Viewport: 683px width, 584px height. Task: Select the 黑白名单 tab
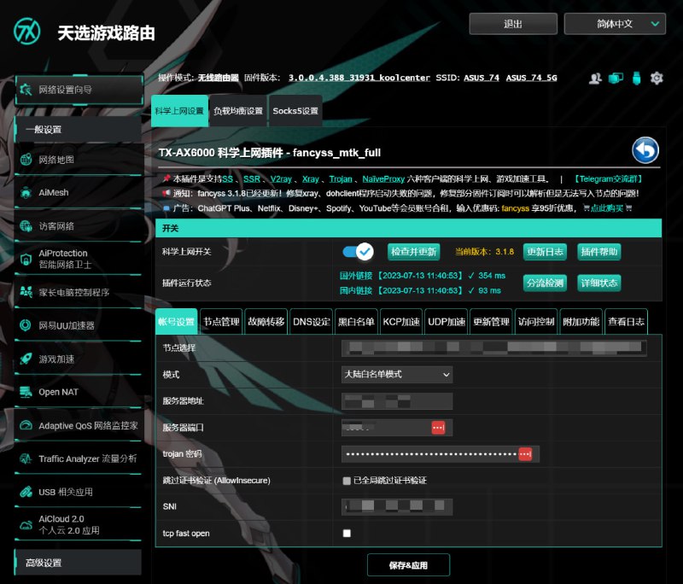coord(356,322)
